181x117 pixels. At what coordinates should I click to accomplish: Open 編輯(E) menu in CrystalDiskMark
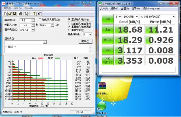[114, 8]
